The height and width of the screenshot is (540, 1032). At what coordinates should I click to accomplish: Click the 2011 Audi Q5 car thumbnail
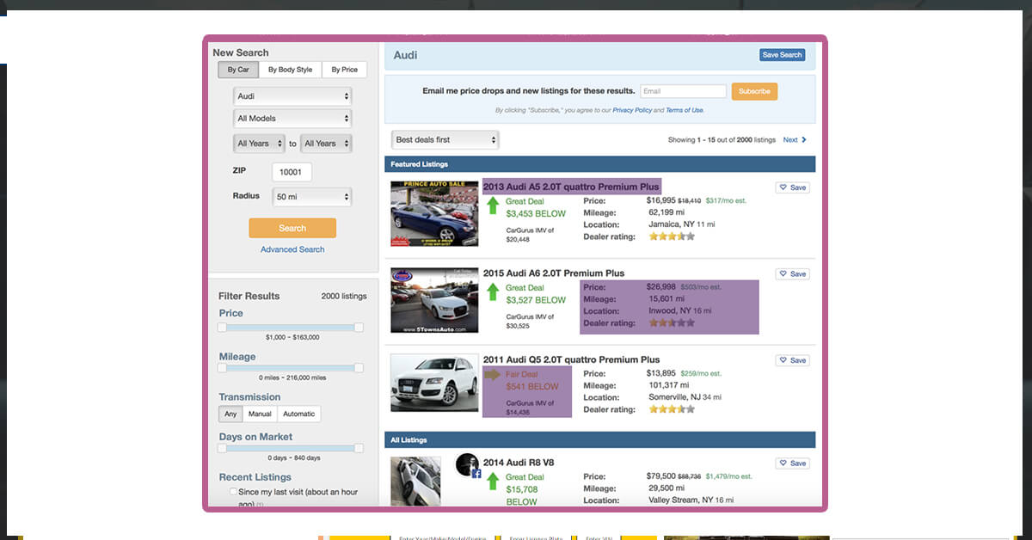coord(434,383)
